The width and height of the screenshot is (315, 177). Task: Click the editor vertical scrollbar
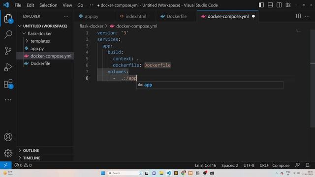click(313, 78)
